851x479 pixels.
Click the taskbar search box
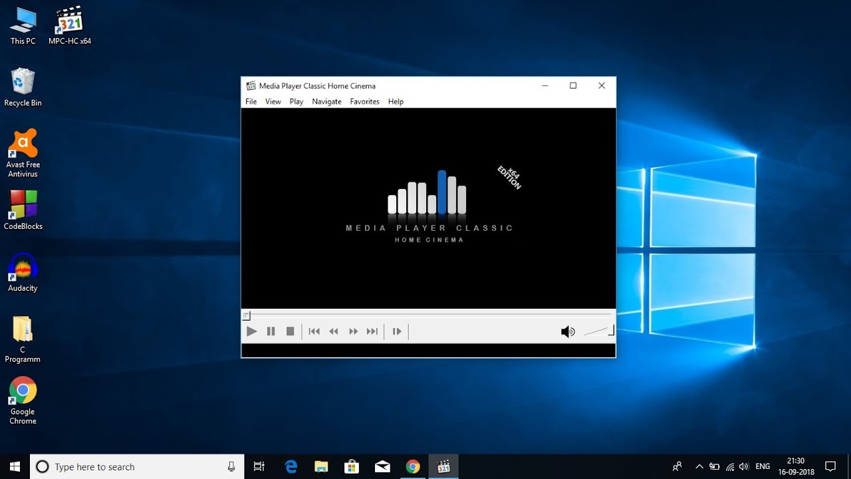tap(138, 466)
